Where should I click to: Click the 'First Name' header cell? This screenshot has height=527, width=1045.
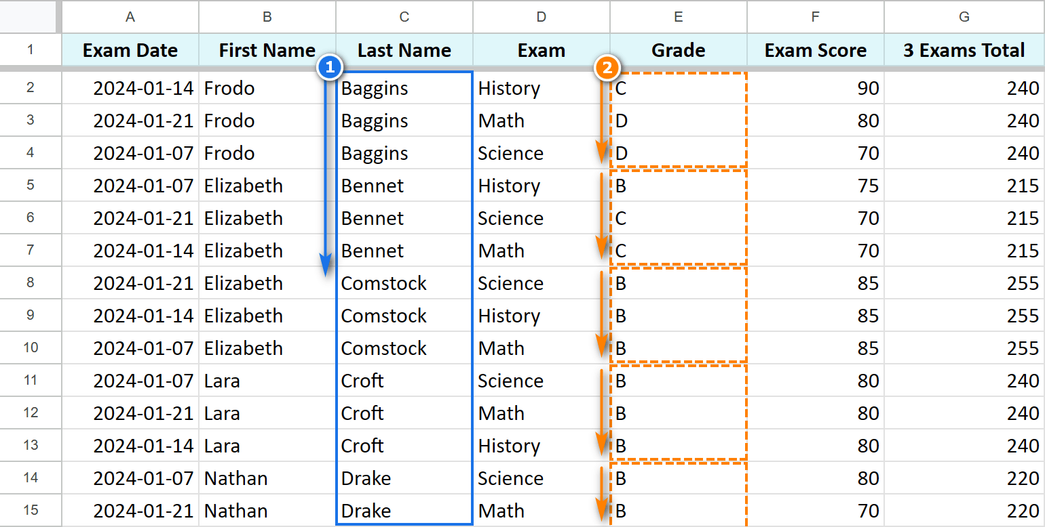[x=267, y=50]
